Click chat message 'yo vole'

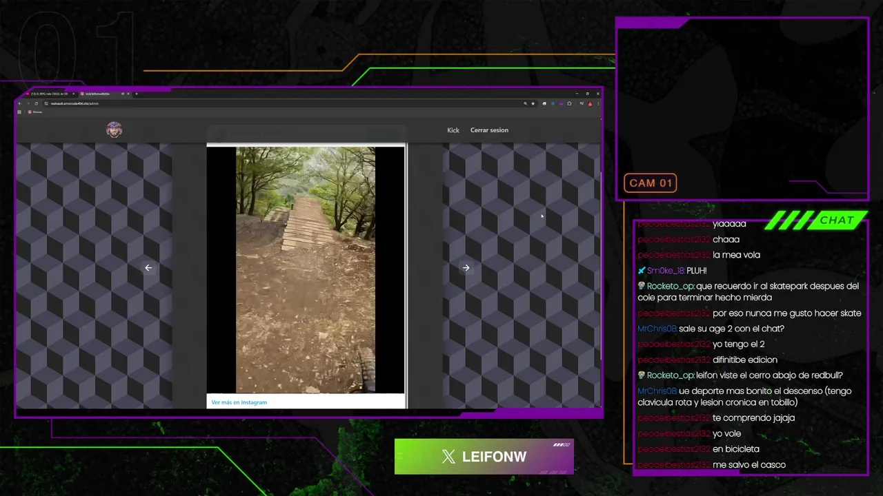(x=689, y=434)
